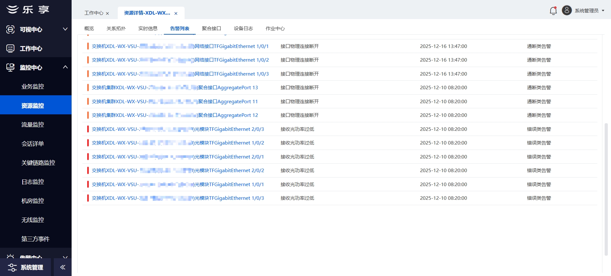Click the 监控中心 monitor icon
The image size is (611, 276).
click(11, 67)
